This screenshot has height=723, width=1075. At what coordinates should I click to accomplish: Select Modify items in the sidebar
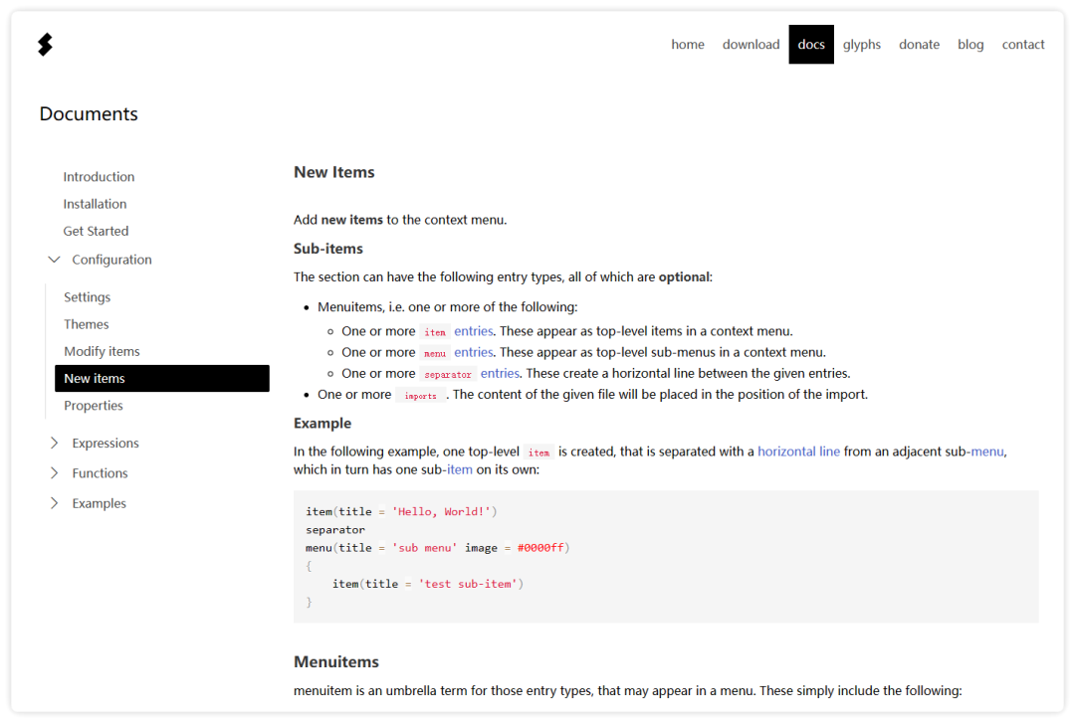coord(102,351)
